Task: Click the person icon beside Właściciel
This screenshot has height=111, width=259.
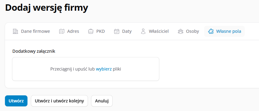Action: [143, 31]
